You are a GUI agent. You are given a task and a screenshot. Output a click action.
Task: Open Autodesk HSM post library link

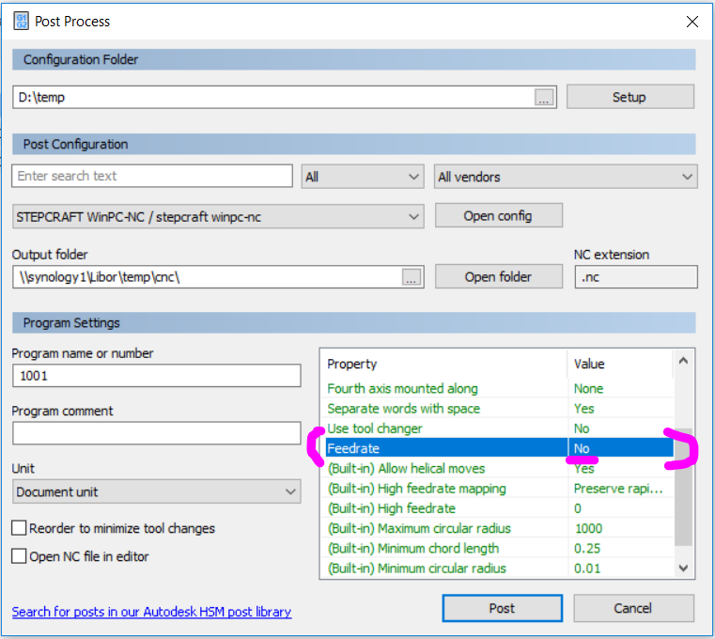(x=151, y=612)
